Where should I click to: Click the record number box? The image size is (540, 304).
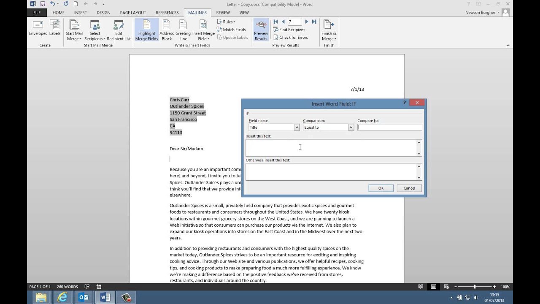[294, 22]
